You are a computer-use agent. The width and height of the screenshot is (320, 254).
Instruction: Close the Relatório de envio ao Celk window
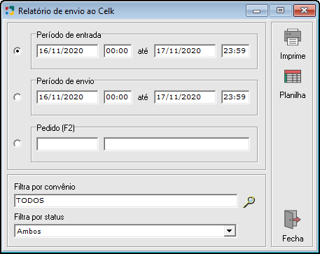tap(305, 10)
